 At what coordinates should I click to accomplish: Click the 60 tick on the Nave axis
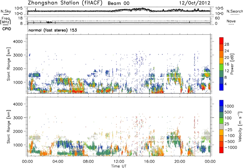point(217,18)
